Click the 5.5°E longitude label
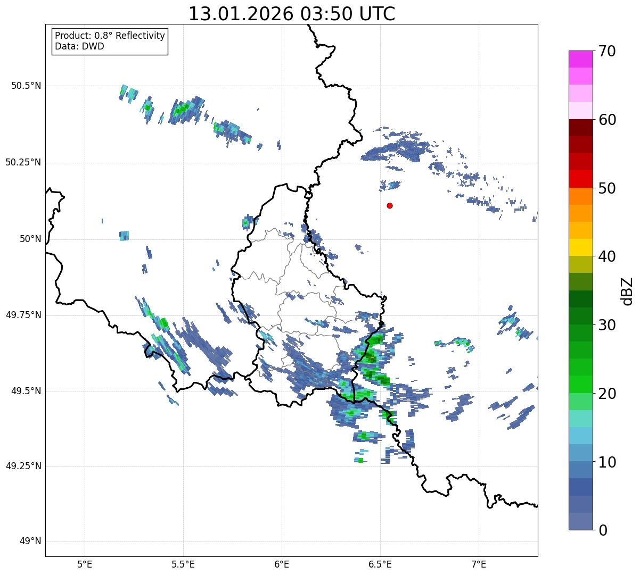Image resolution: width=640 pixels, height=575 pixels. point(183,564)
